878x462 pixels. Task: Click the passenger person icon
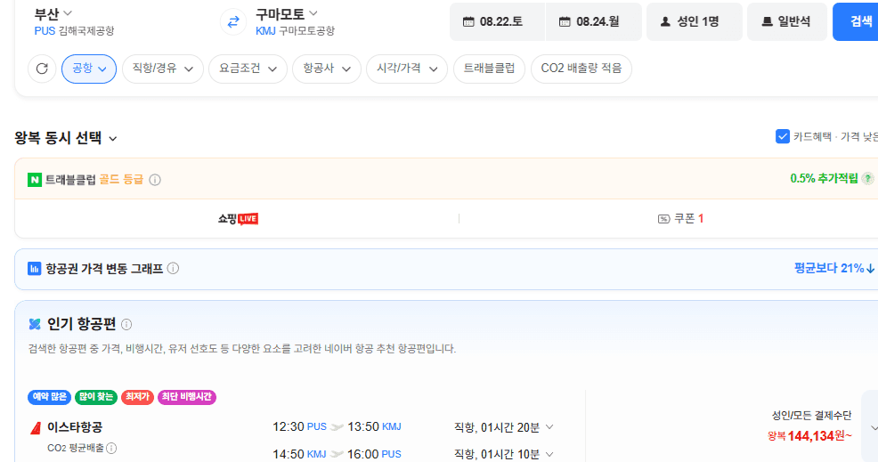[665, 22]
